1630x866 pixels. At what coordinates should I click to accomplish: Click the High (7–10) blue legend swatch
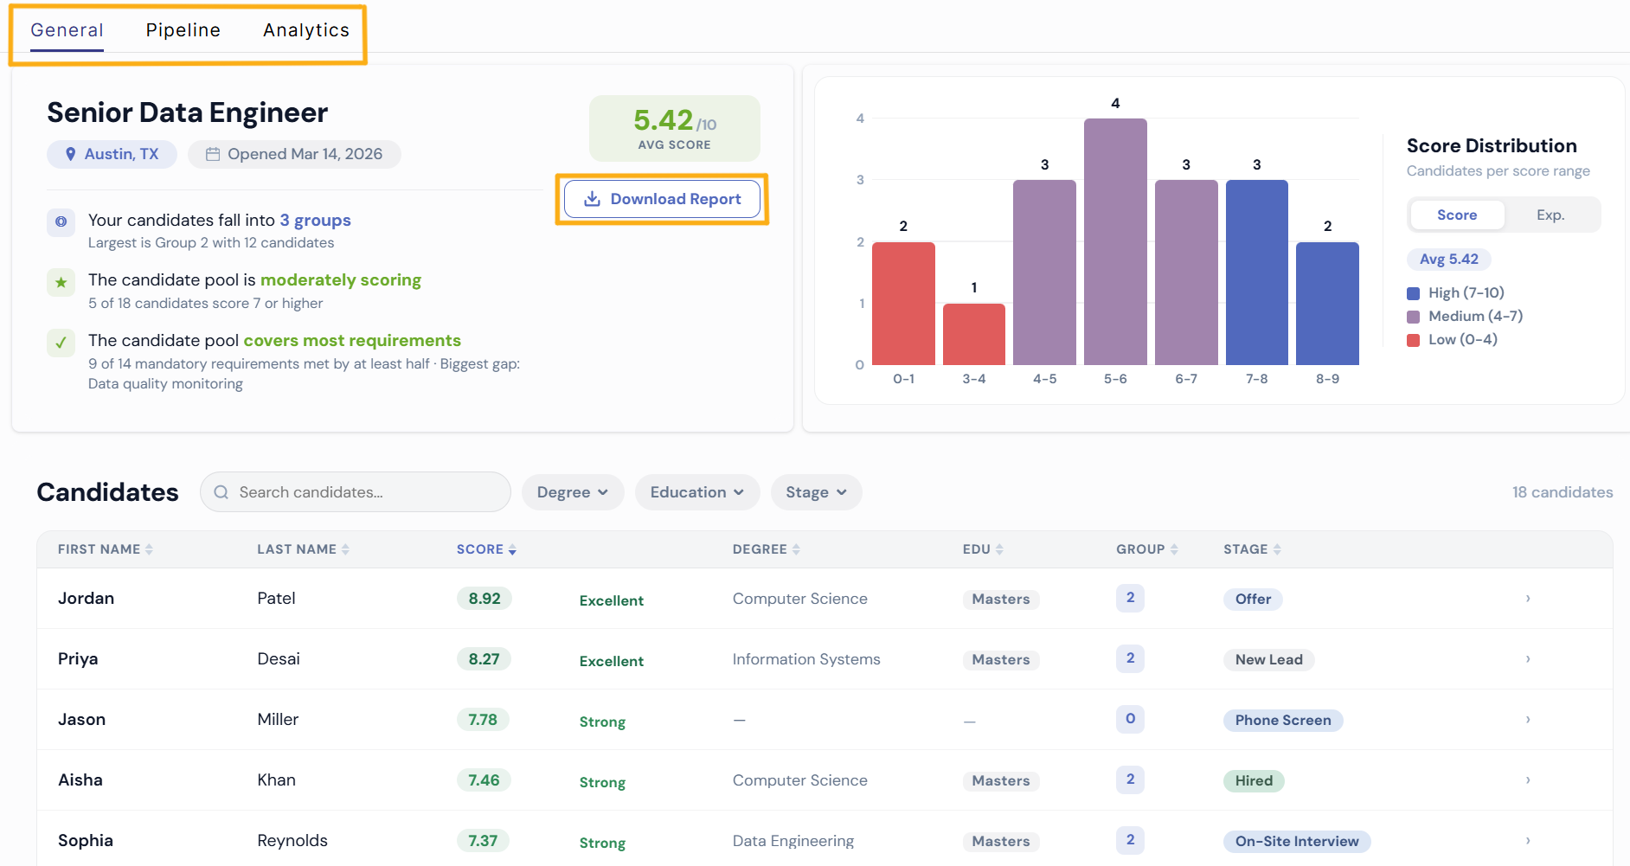tap(1414, 293)
